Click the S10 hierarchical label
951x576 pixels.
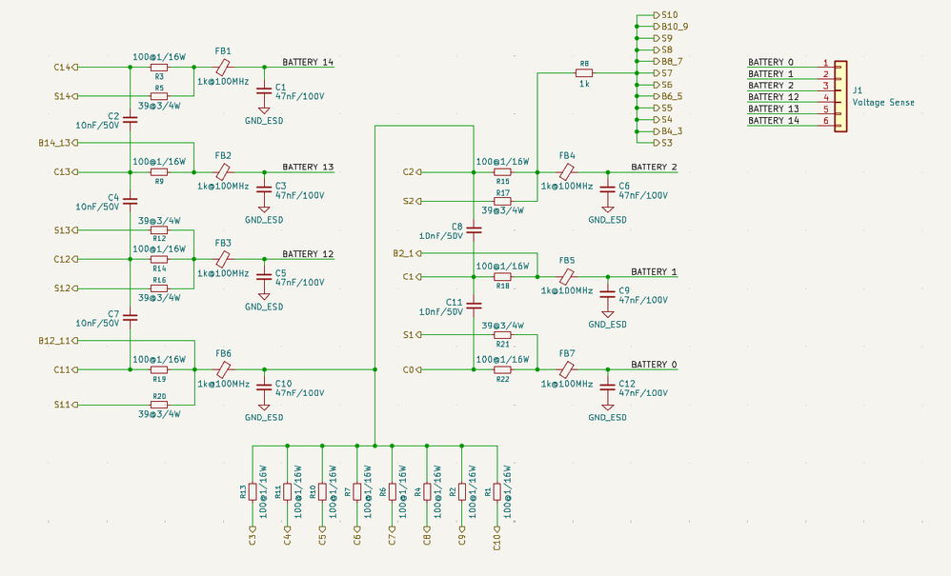point(665,14)
